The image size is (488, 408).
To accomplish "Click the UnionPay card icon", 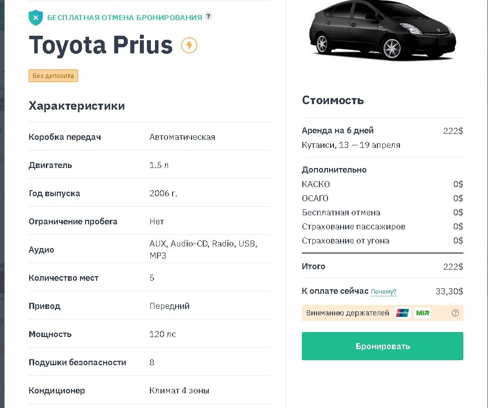I will 402,313.
